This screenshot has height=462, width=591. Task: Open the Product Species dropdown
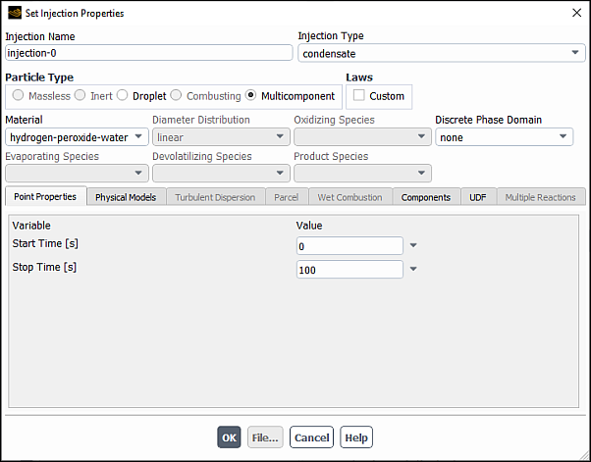(362, 174)
